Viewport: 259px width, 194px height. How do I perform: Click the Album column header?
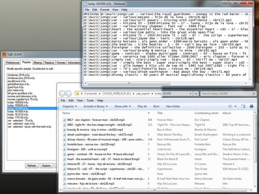(227, 113)
